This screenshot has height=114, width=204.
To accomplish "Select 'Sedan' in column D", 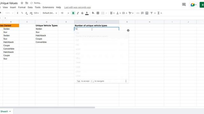I will click(x=47, y=29).
